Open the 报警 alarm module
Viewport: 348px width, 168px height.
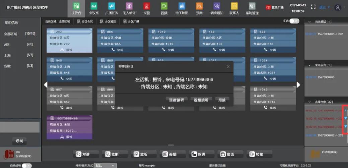[146, 8]
